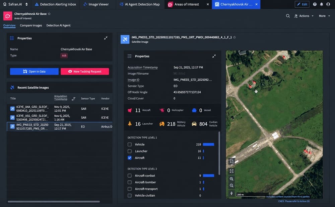Viewport: 335px width, 207px height.
Task: Click the New Tasking Request button
Action: tap(85, 72)
